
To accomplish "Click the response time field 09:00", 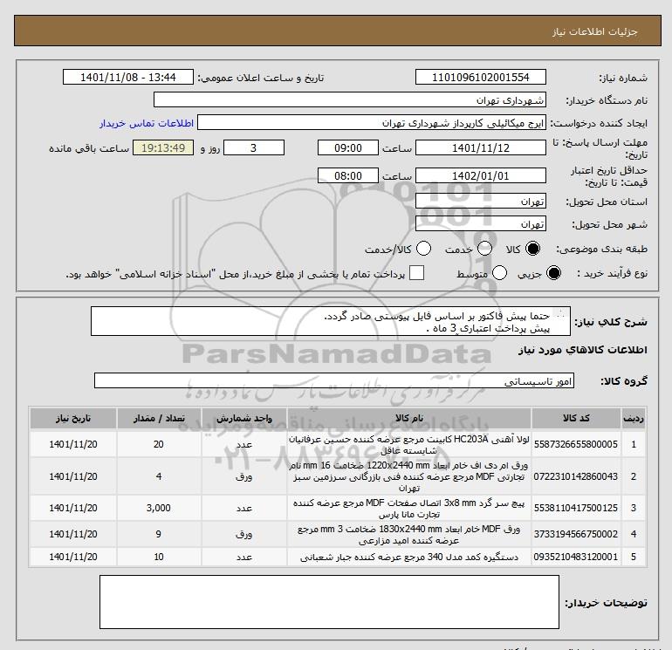I will pos(348,147).
